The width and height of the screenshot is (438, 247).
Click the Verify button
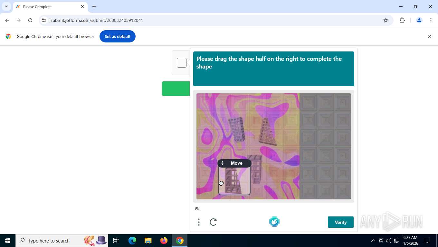[x=341, y=222]
